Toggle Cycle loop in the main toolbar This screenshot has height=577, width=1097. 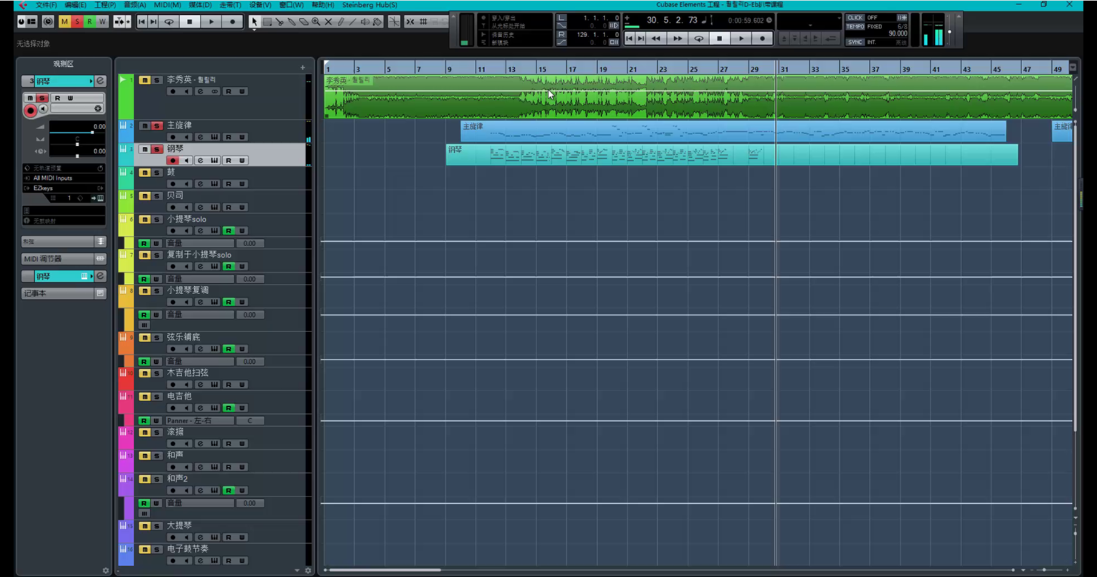pos(169,22)
